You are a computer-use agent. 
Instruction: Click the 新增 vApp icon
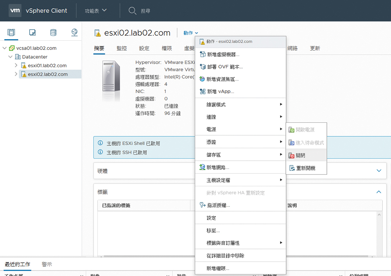pos(203,91)
